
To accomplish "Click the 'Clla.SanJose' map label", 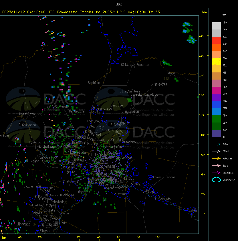I will pyautogui.click(x=130, y=91).
